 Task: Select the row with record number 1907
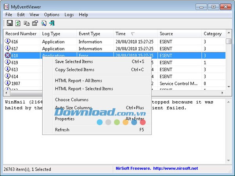coord(114,83)
